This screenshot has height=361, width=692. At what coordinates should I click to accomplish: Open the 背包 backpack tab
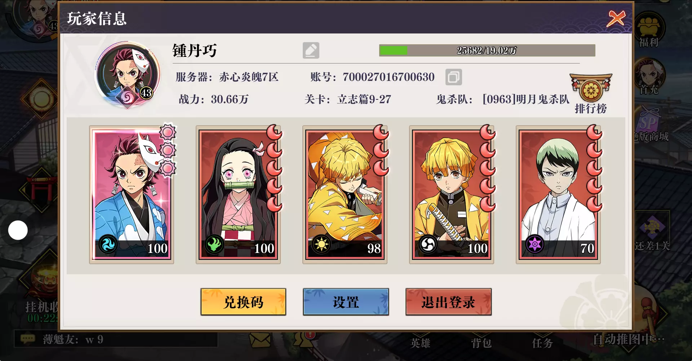pyautogui.click(x=482, y=343)
